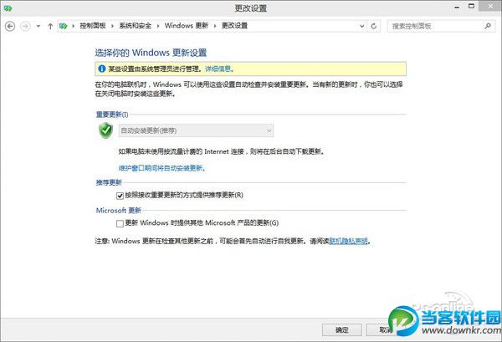Click the Microsoft 更新 section label
The height and width of the screenshot is (342, 502).
[x=119, y=210]
